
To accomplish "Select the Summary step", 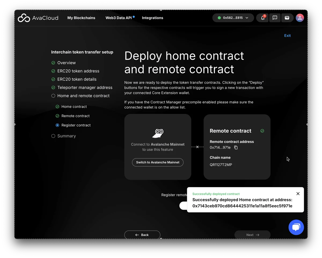I will pos(67,136).
